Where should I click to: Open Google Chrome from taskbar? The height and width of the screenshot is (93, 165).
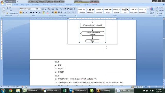click(11, 91)
